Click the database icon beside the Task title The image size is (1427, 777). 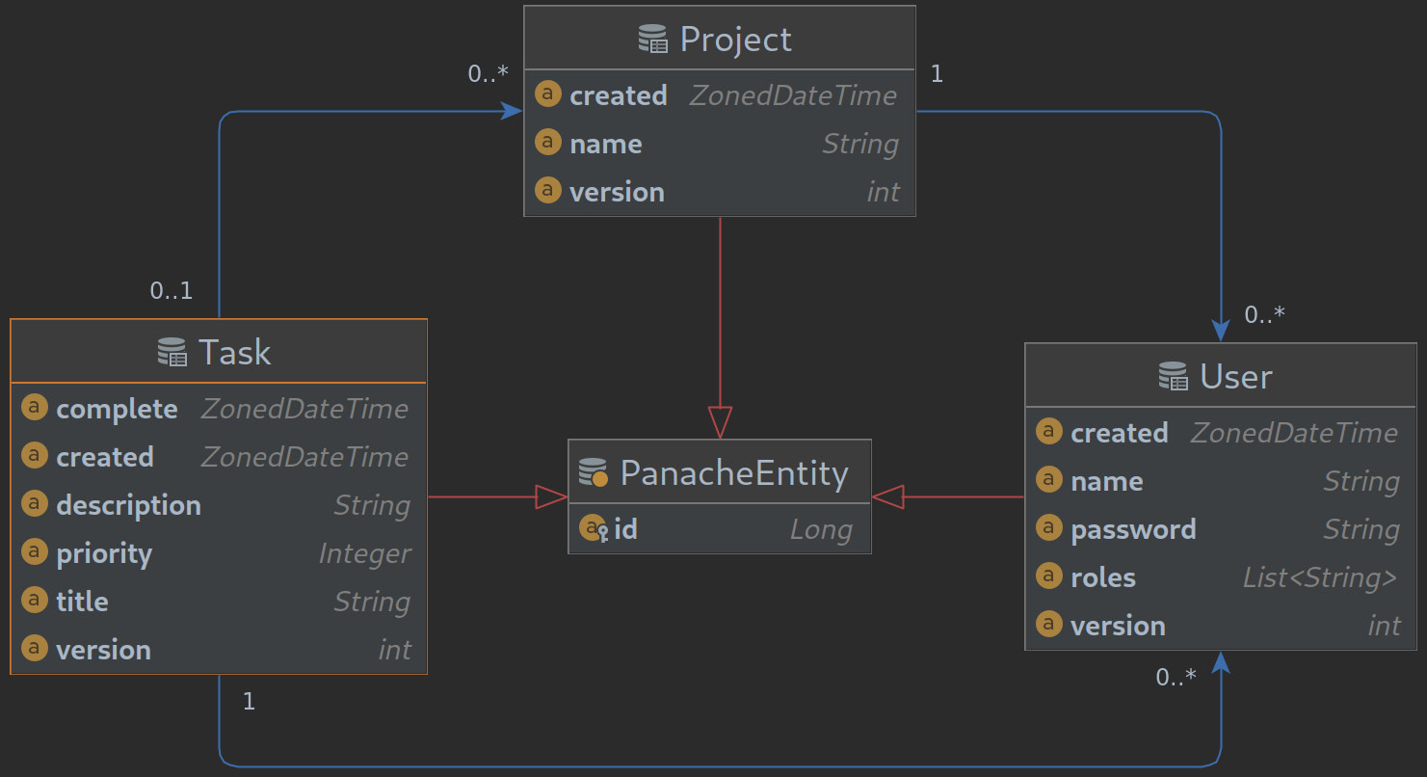[x=172, y=352]
